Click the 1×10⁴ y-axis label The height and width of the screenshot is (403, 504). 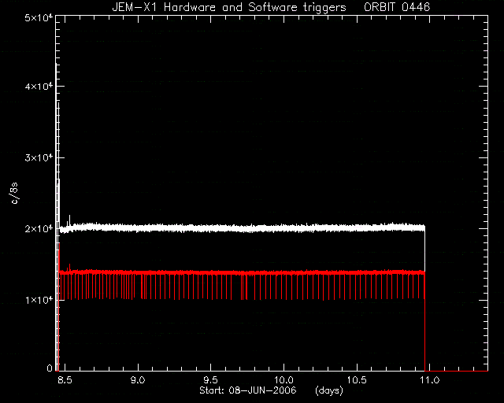[x=39, y=300]
